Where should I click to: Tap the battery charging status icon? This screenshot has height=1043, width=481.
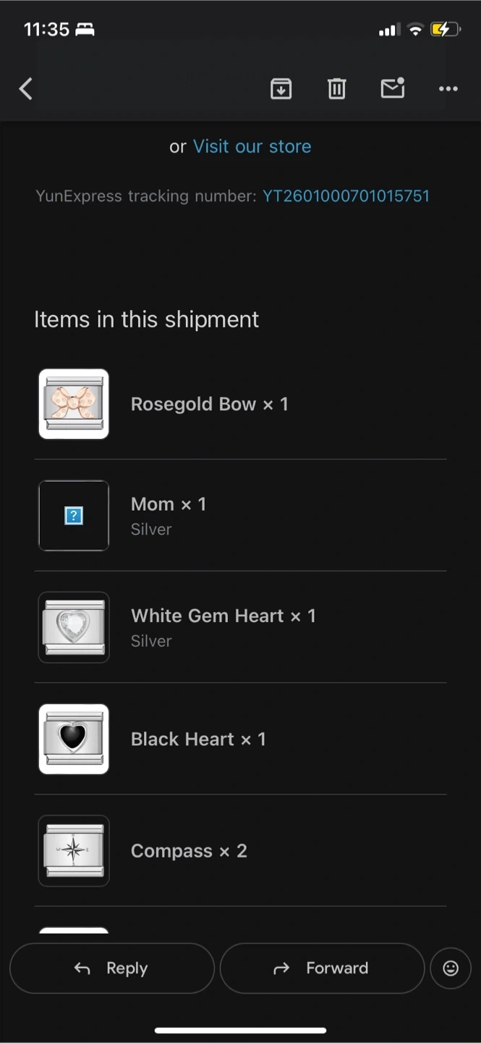coord(444,30)
